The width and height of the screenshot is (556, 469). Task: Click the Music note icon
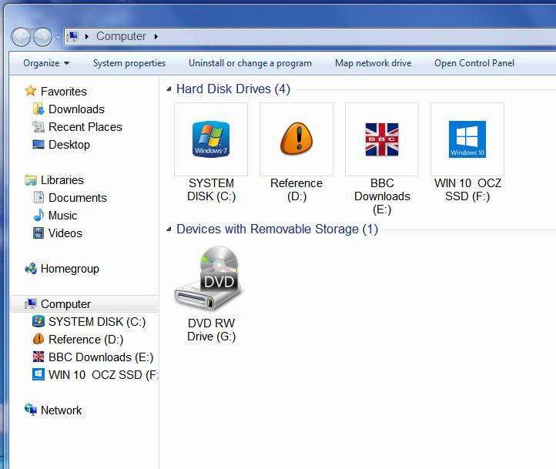click(x=39, y=215)
